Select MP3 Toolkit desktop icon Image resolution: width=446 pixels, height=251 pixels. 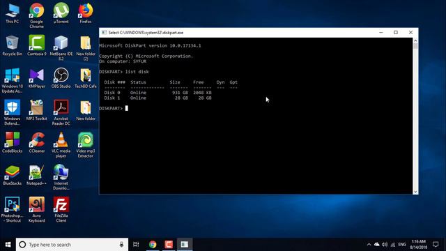coord(37,110)
